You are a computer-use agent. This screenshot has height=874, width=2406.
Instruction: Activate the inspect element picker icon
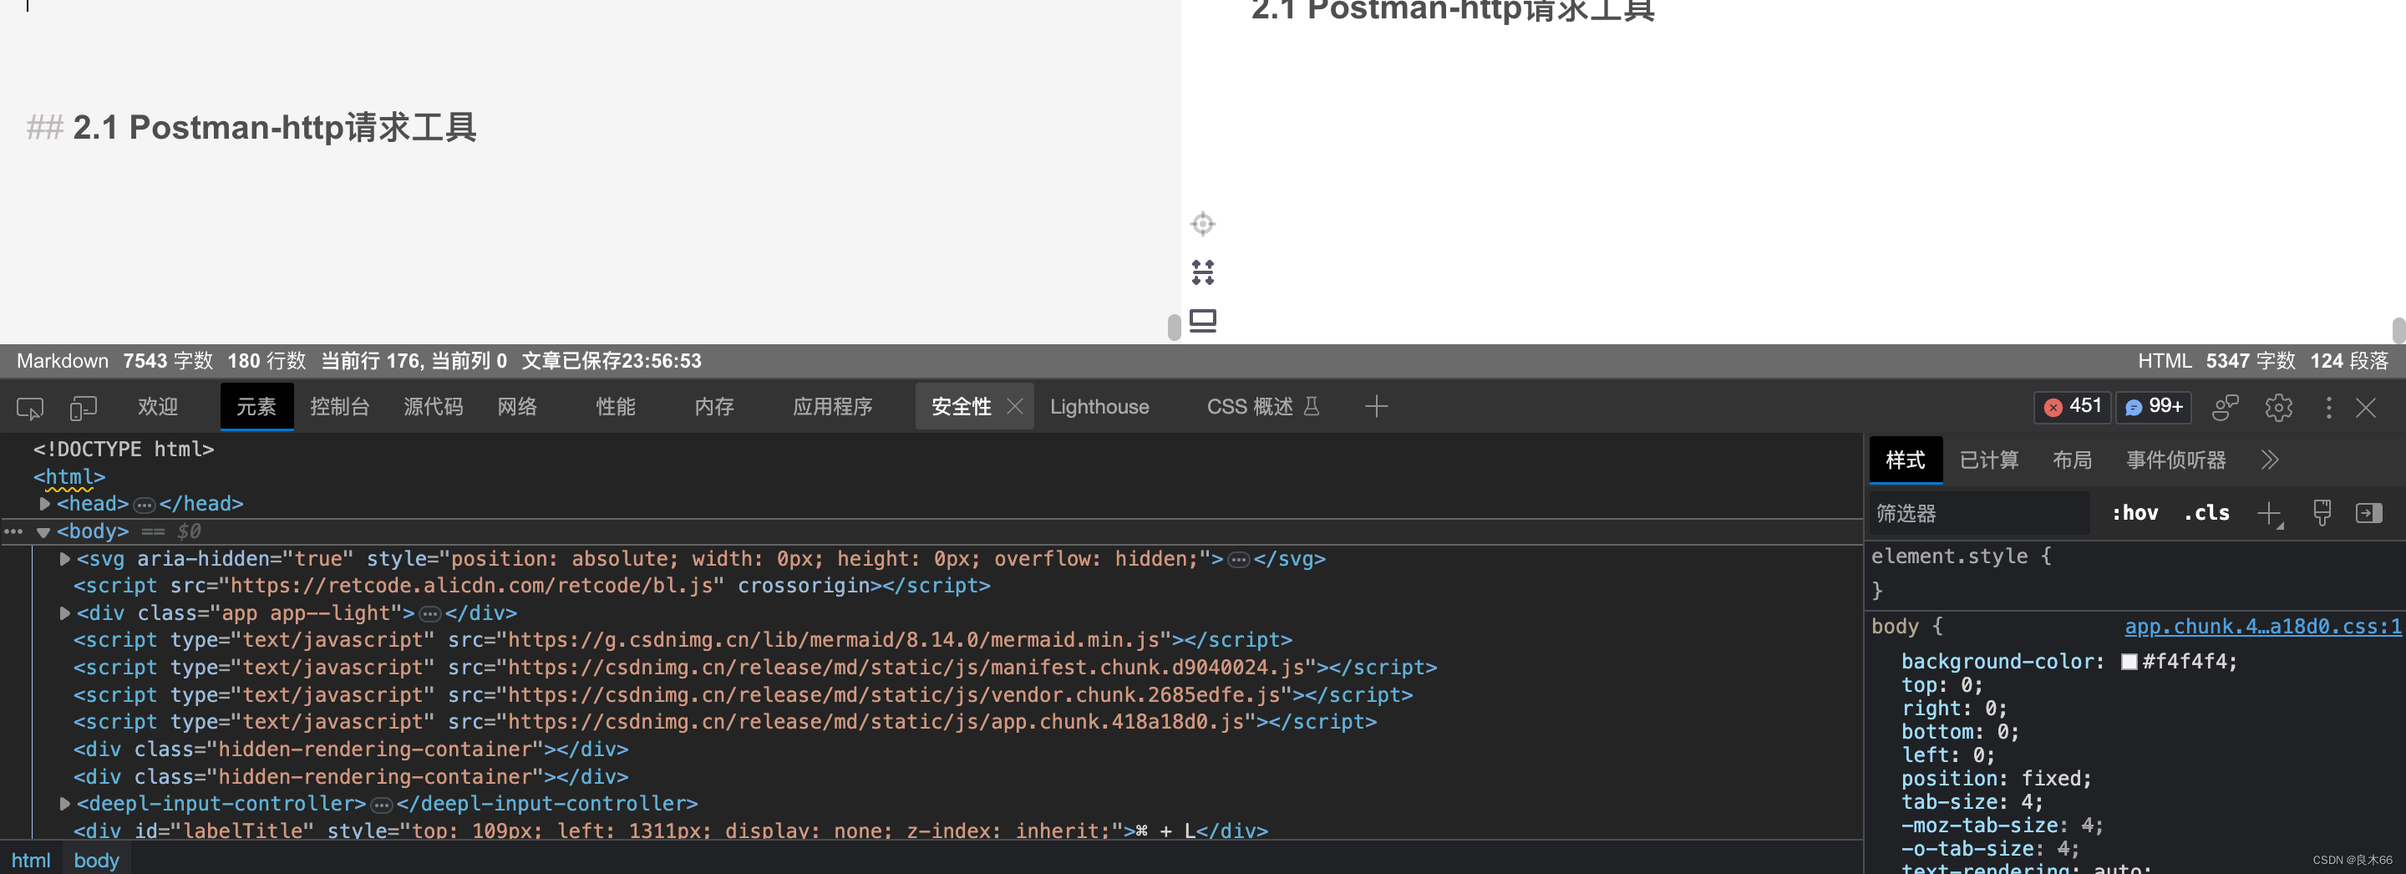tap(30, 408)
